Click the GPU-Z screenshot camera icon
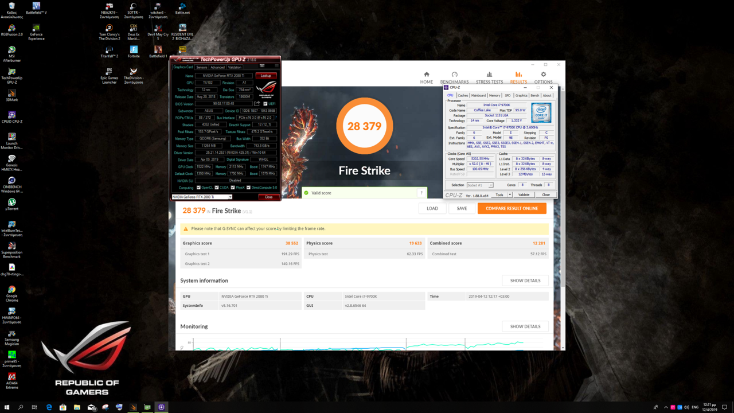The image size is (734, 413). pos(262,65)
